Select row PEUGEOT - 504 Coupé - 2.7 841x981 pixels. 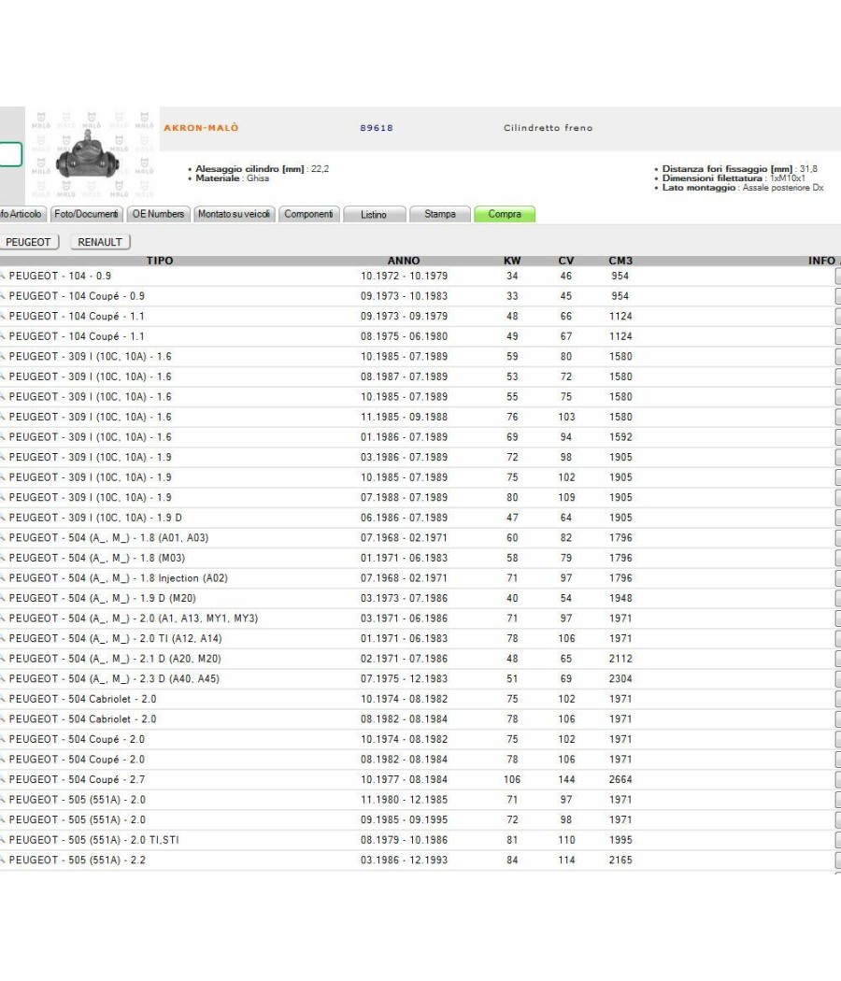pos(420,779)
